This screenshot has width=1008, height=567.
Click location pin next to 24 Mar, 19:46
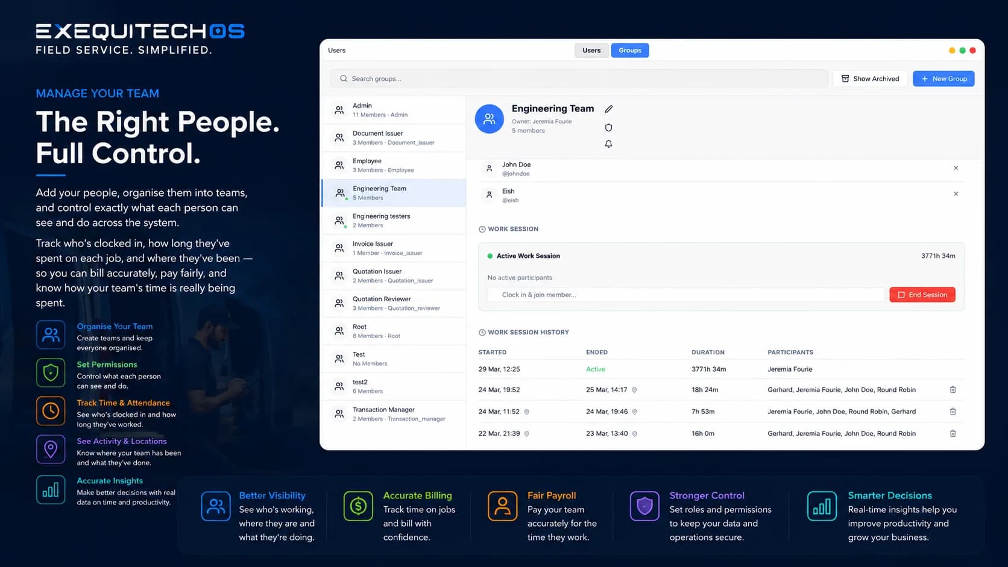(634, 412)
